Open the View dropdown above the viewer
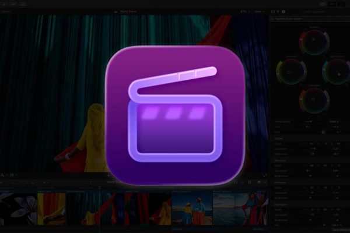This screenshot has width=350, height=233. (259, 12)
